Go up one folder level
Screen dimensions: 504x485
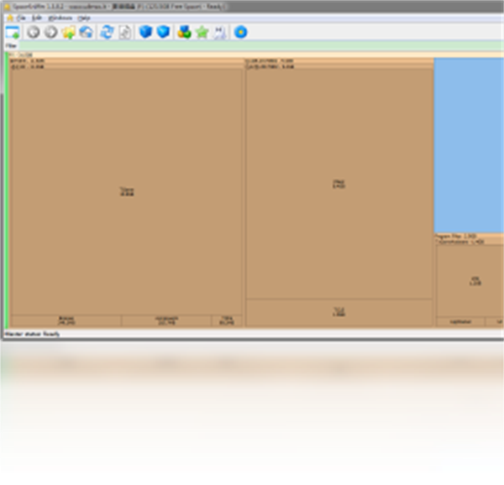(68, 32)
